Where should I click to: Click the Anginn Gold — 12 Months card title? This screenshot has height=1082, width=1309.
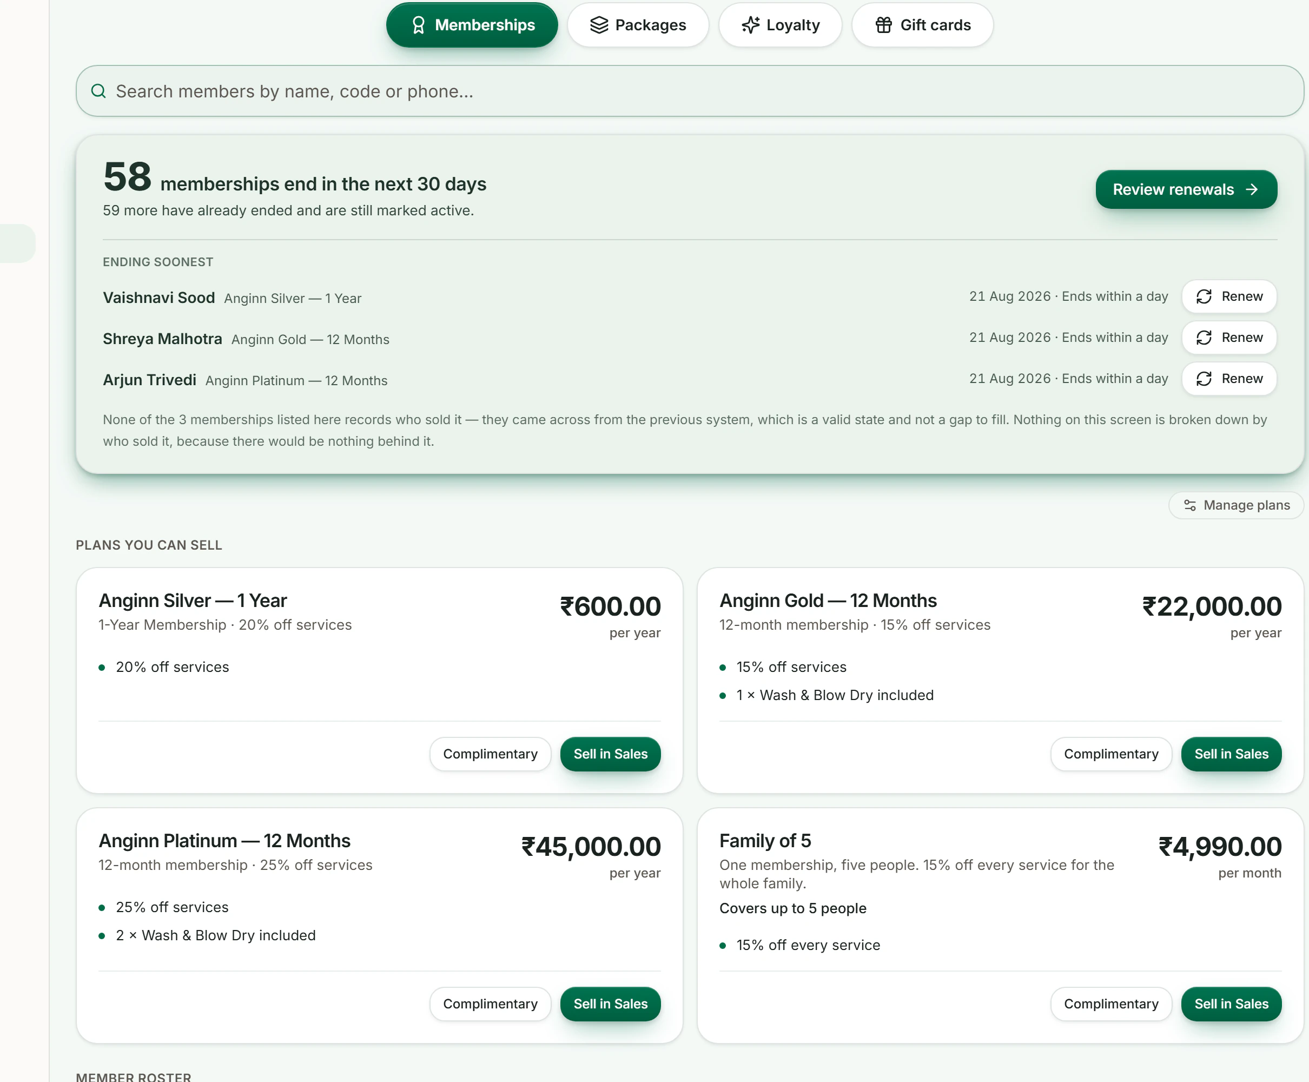(x=828, y=601)
